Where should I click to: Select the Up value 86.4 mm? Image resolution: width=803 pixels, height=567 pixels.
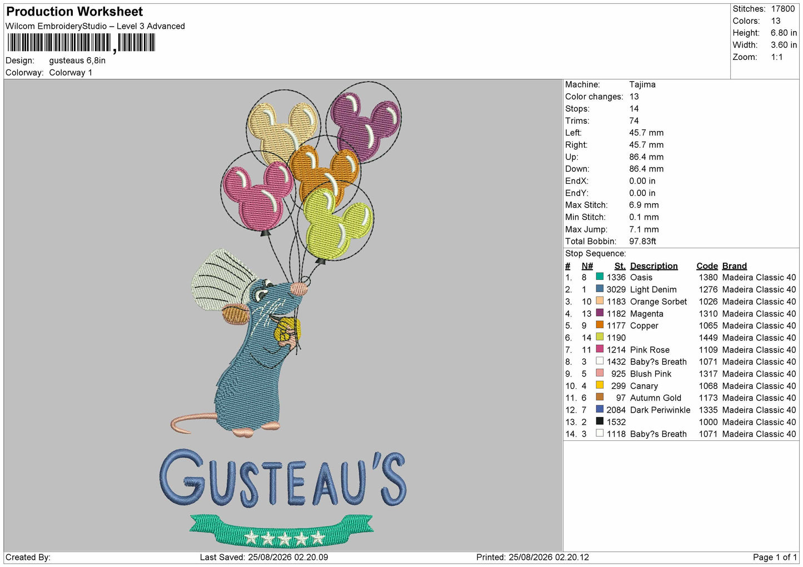[x=646, y=157]
